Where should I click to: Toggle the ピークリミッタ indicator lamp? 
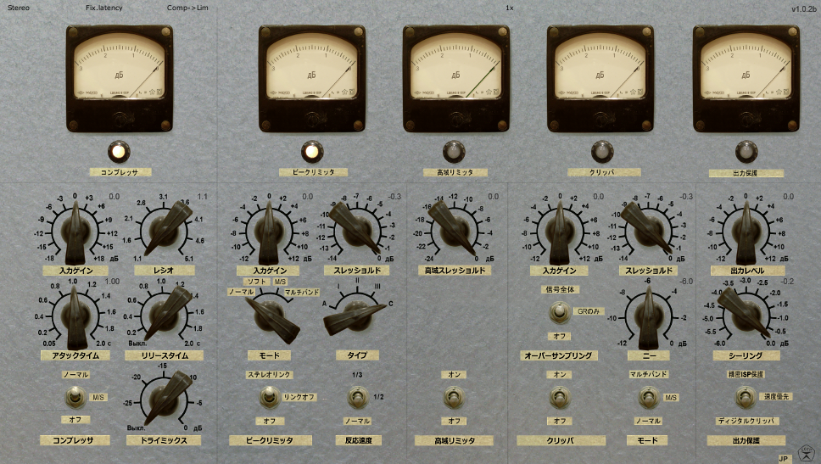[x=311, y=152]
